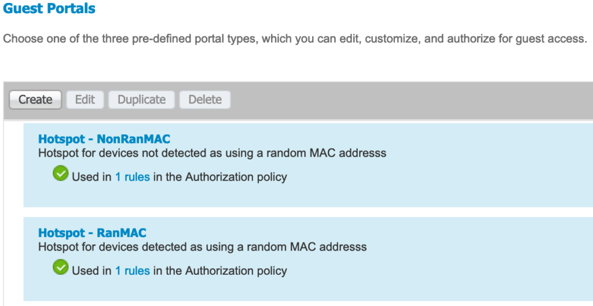
Task: Open the Hotspot - NonRanMAC portal link
Action: point(104,139)
